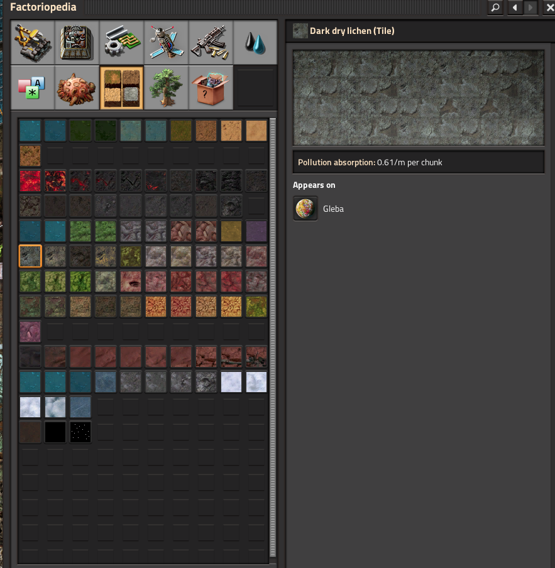
Task: Open the Production category with assembling machine icon
Action: pyautogui.click(x=77, y=43)
